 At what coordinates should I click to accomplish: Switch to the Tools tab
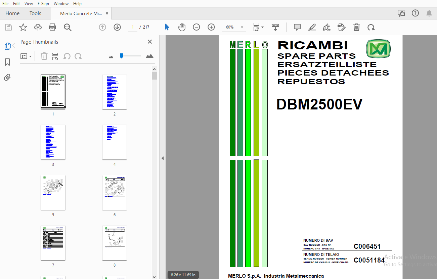[x=35, y=13]
